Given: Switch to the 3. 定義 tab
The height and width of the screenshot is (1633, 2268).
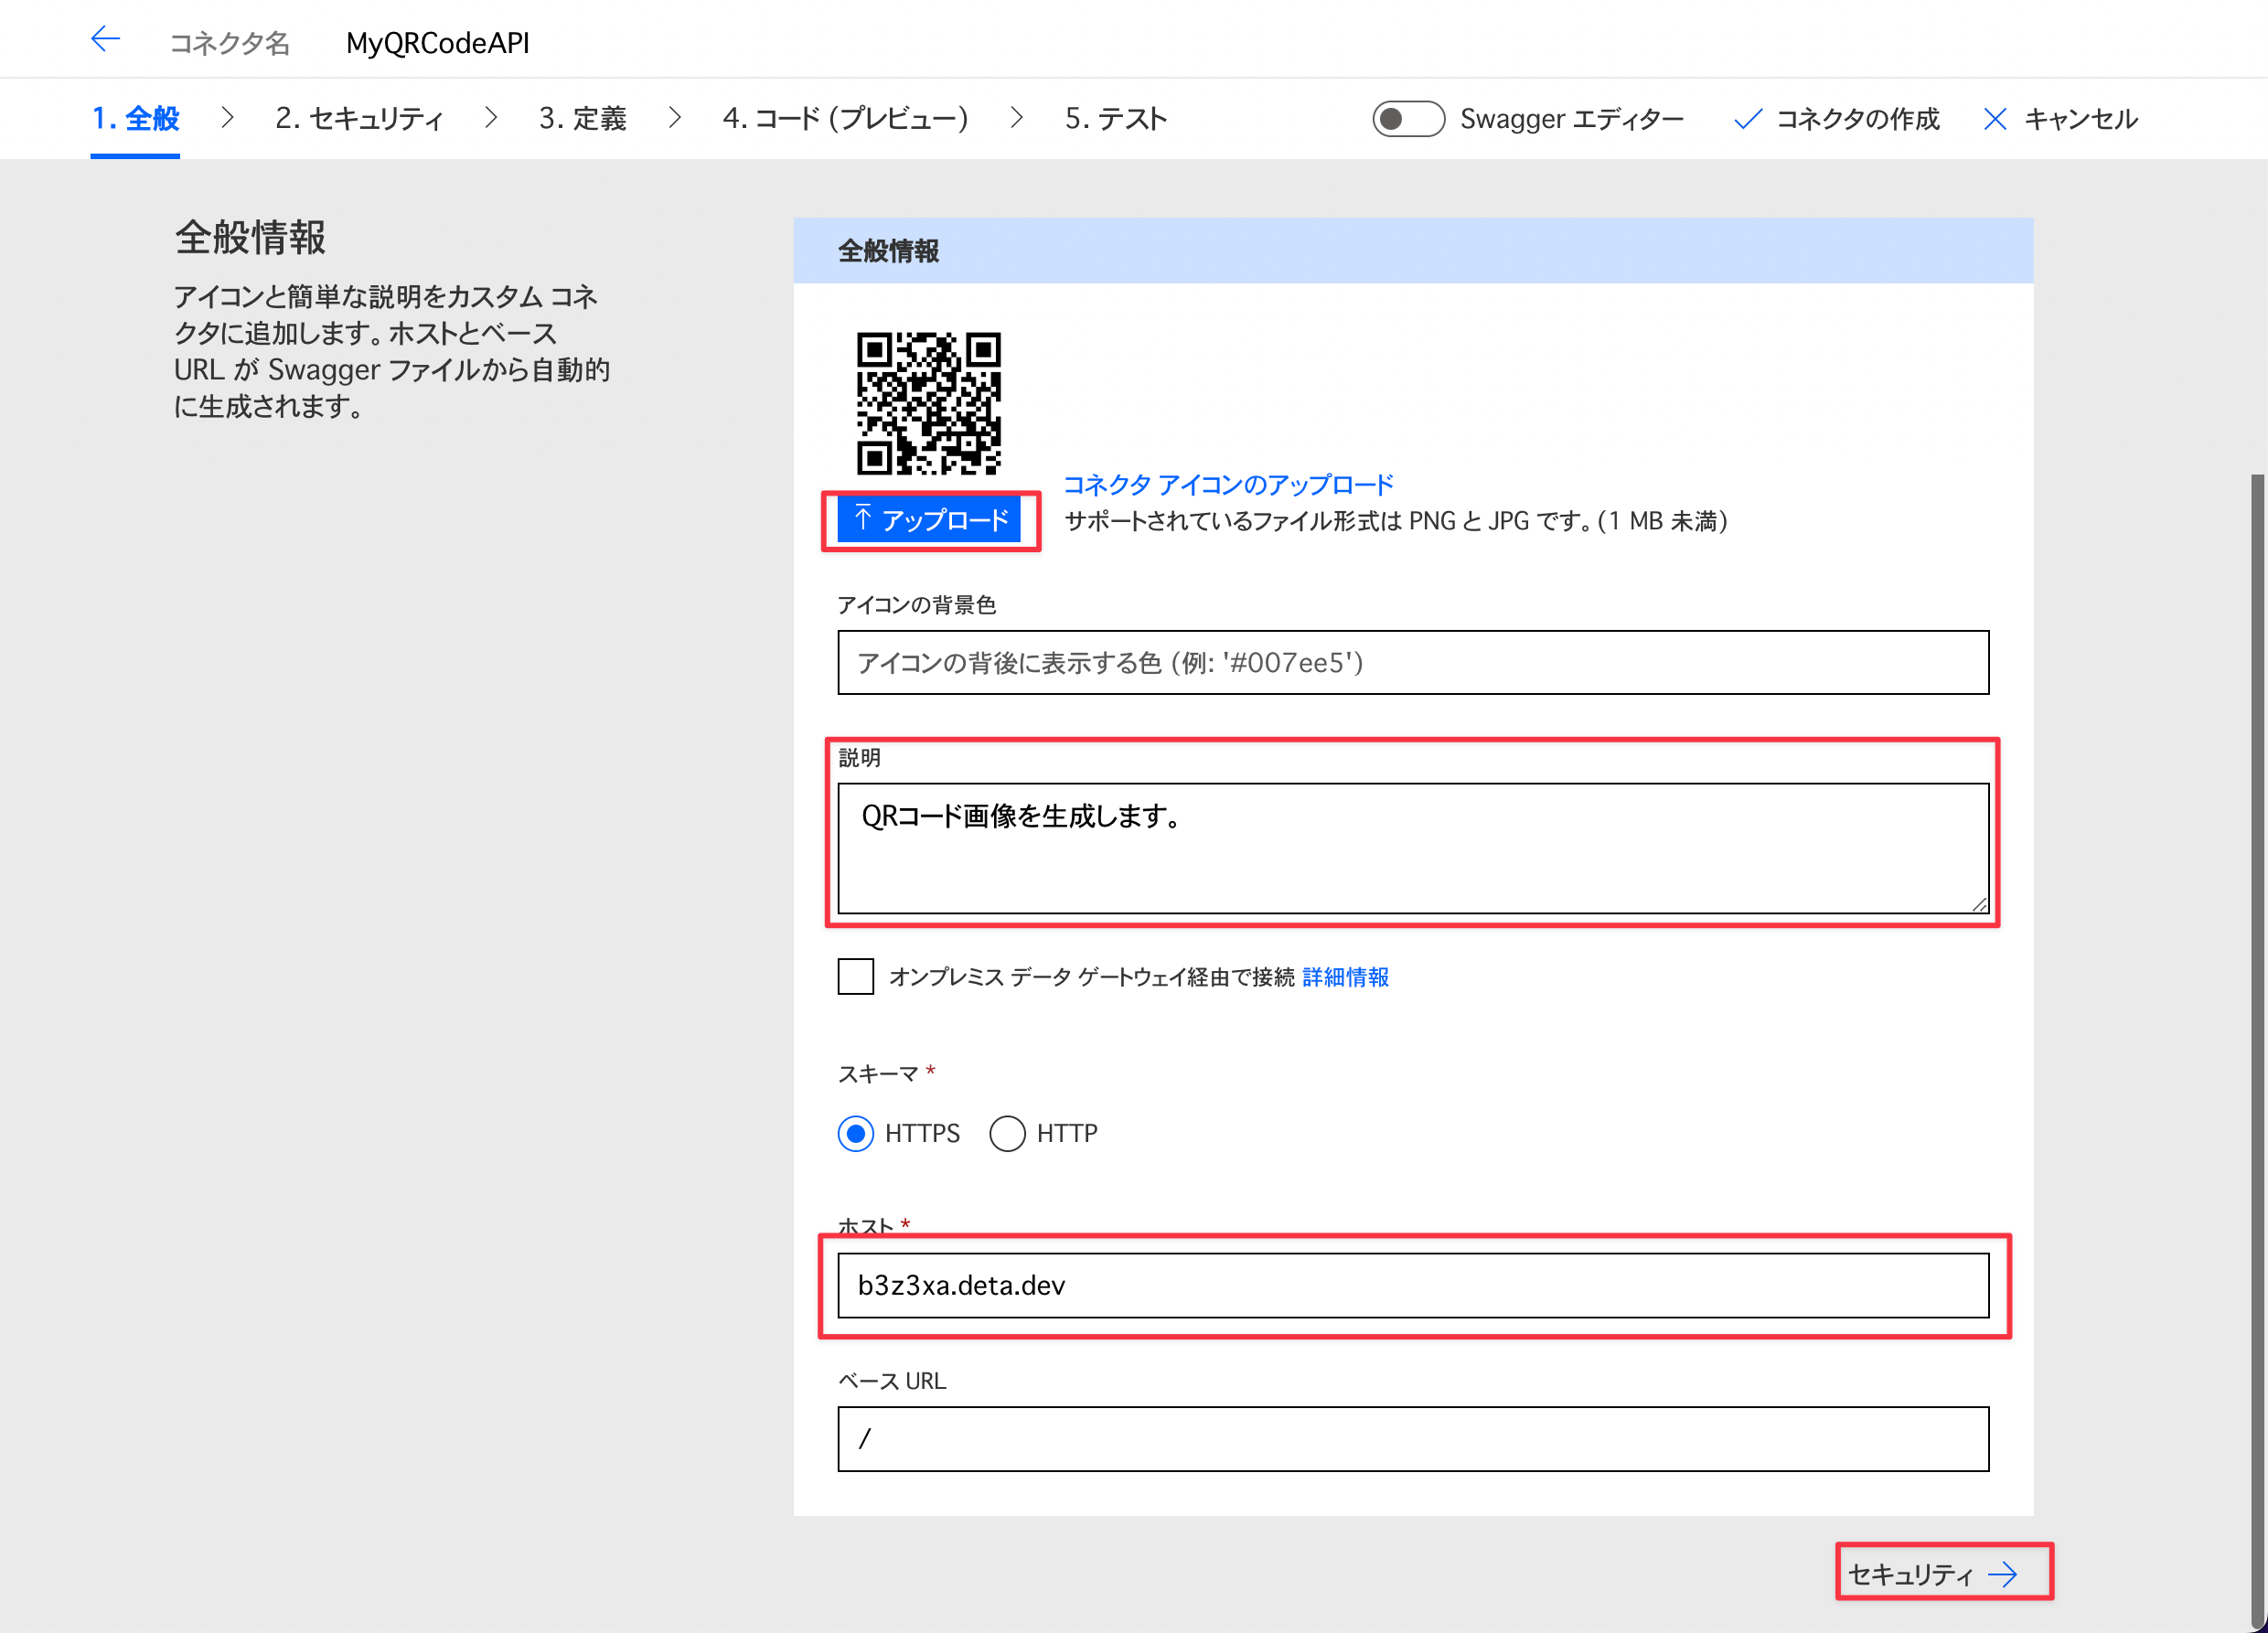Looking at the screenshot, I should [x=582, y=119].
